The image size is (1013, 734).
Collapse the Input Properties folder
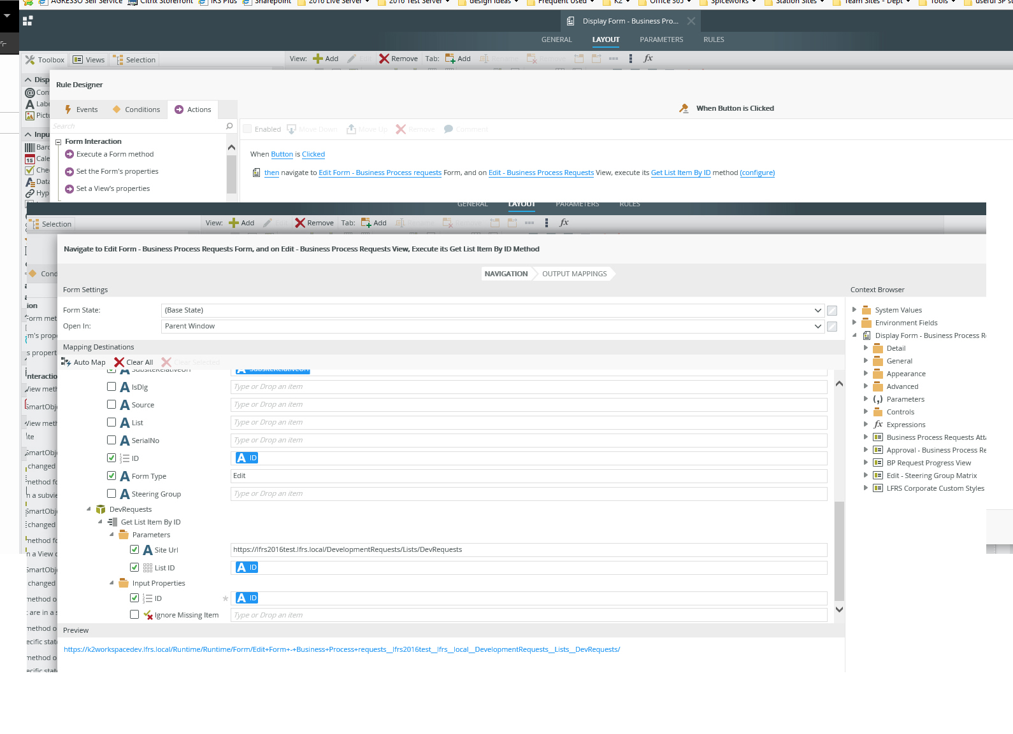[111, 583]
